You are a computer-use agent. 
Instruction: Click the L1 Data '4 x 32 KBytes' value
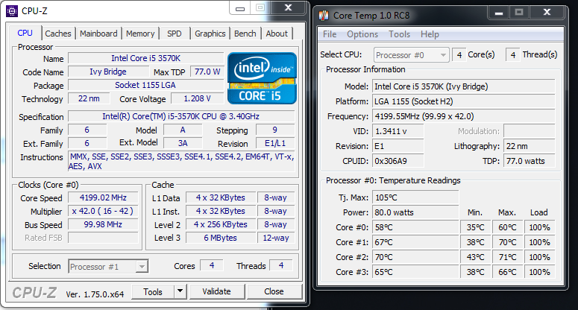point(221,197)
